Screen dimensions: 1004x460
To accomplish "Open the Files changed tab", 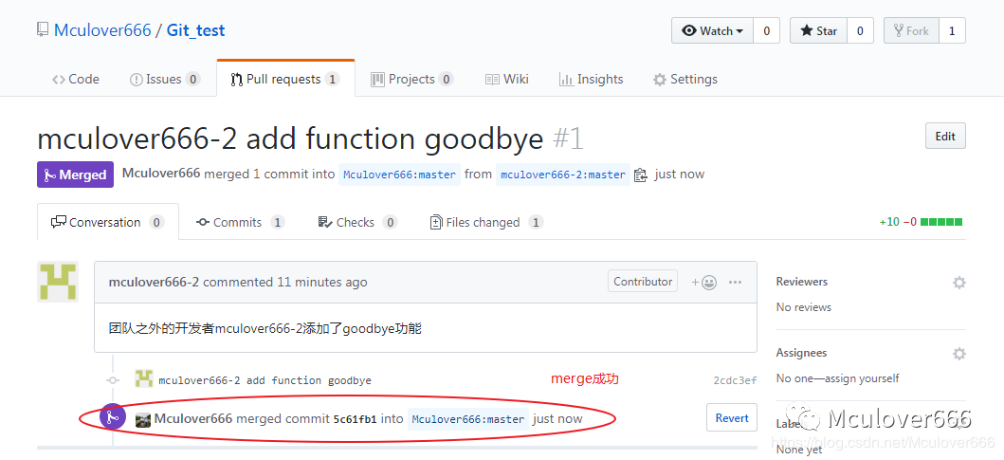I will coord(483,222).
